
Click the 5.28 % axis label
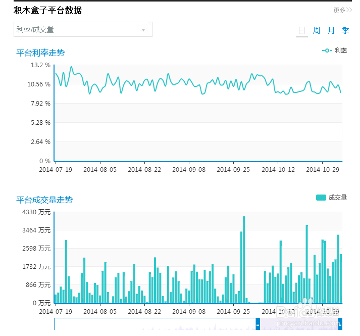pos(40,122)
